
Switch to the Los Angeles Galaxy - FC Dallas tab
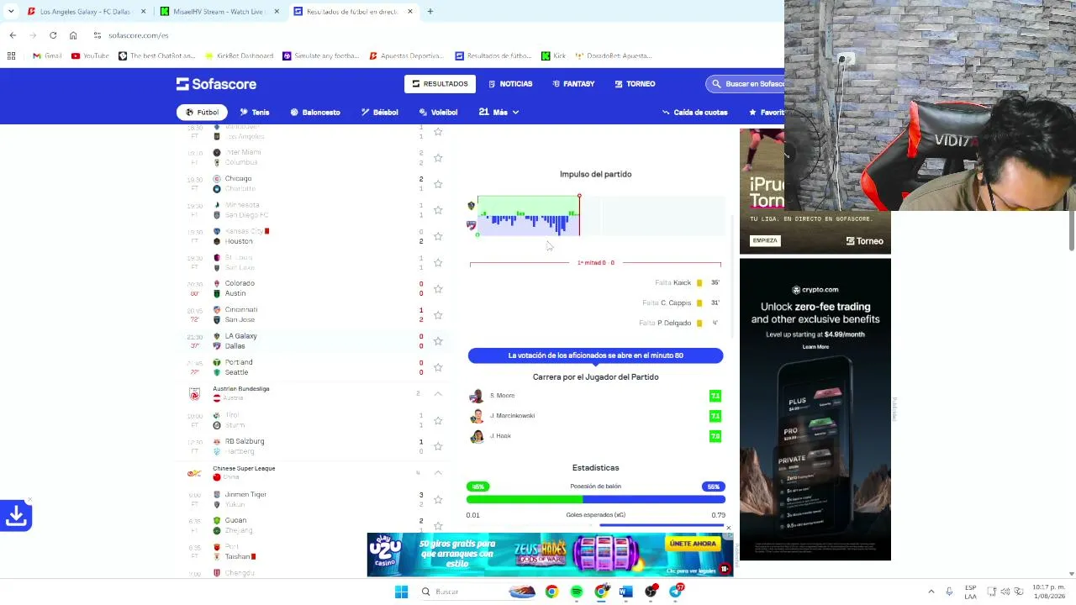pyautogui.click(x=87, y=12)
